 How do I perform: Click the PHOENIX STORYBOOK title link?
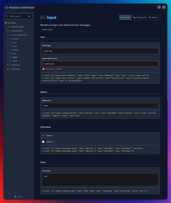click(22, 8)
